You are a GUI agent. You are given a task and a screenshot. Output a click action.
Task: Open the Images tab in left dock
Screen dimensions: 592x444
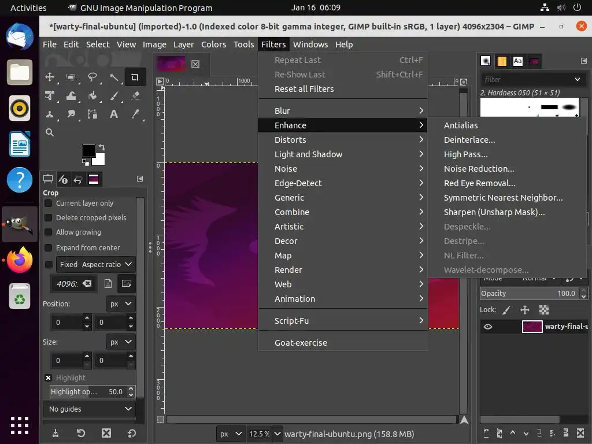[x=93, y=179]
